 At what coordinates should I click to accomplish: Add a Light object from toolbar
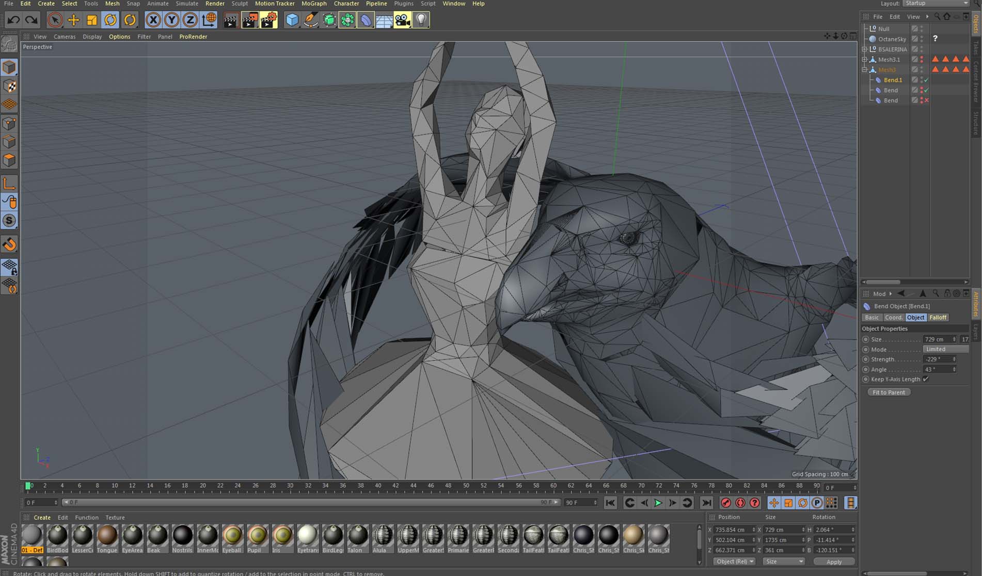click(421, 20)
